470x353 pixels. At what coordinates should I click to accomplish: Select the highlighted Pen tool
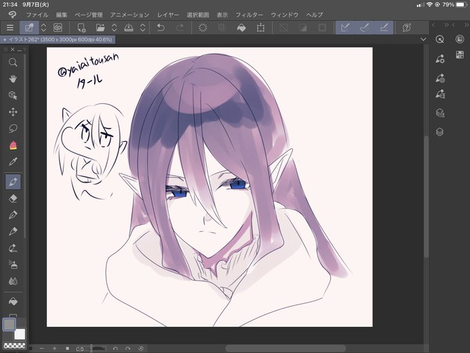click(x=13, y=181)
